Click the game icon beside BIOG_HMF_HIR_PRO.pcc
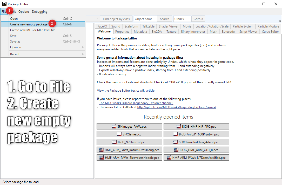Image resolution: width=282 pixels, height=185 pixels. [179, 126]
